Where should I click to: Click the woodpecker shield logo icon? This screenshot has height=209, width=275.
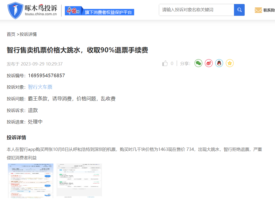point(15,10)
